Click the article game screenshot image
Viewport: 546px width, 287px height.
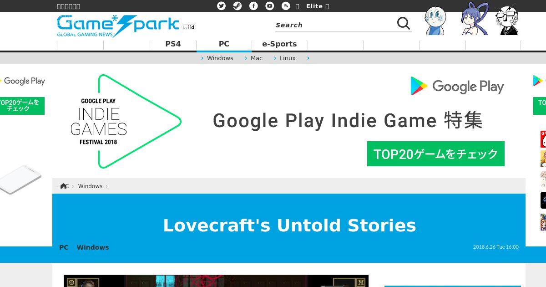pos(216,281)
